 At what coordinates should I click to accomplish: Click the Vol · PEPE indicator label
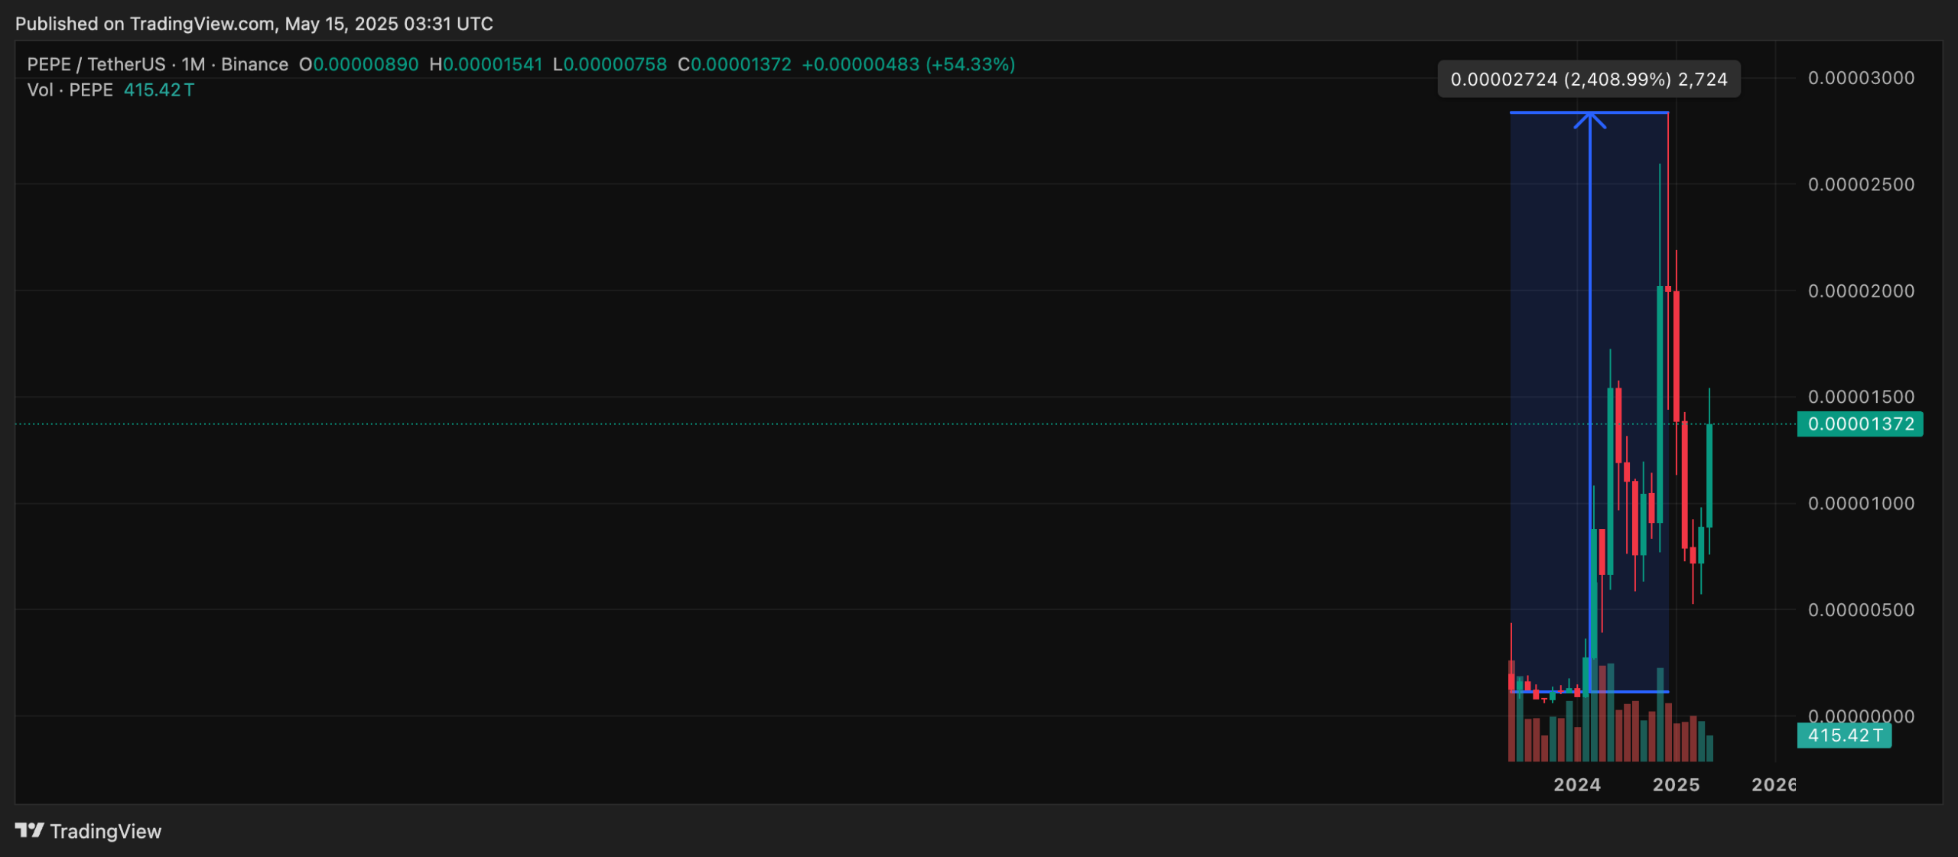click(70, 90)
